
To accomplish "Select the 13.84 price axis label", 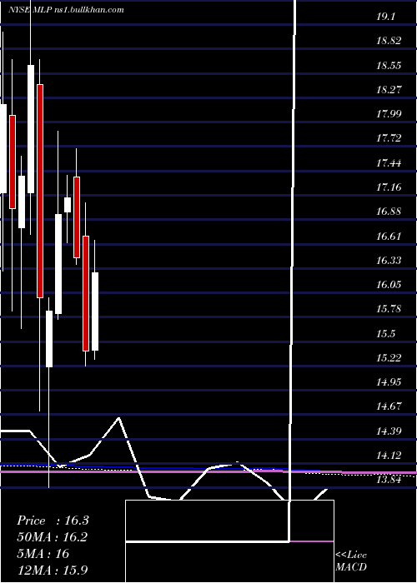I will tap(389, 480).
